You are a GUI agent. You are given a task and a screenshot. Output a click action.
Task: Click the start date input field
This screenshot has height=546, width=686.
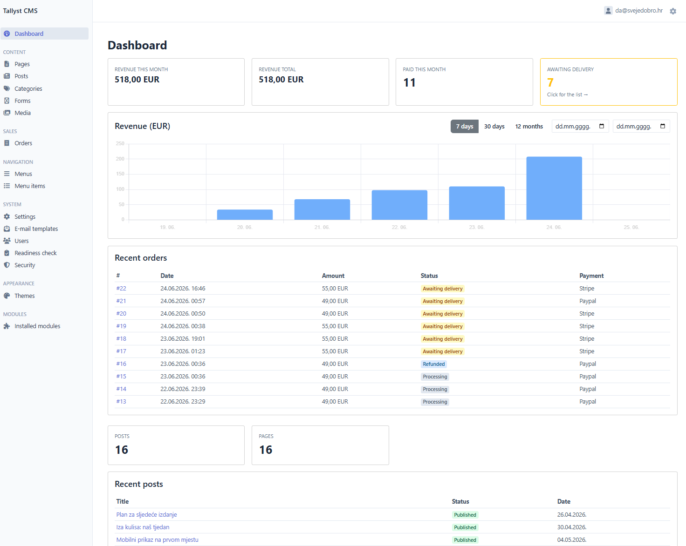[x=580, y=126]
